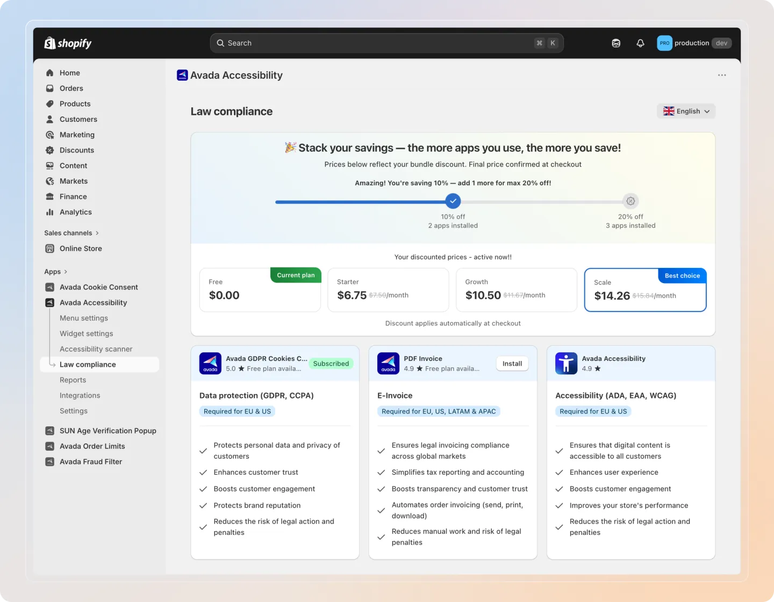The height and width of the screenshot is (602, 774).
Task: Open the Sidekick assistant icon in top bar
Action: 616,43
